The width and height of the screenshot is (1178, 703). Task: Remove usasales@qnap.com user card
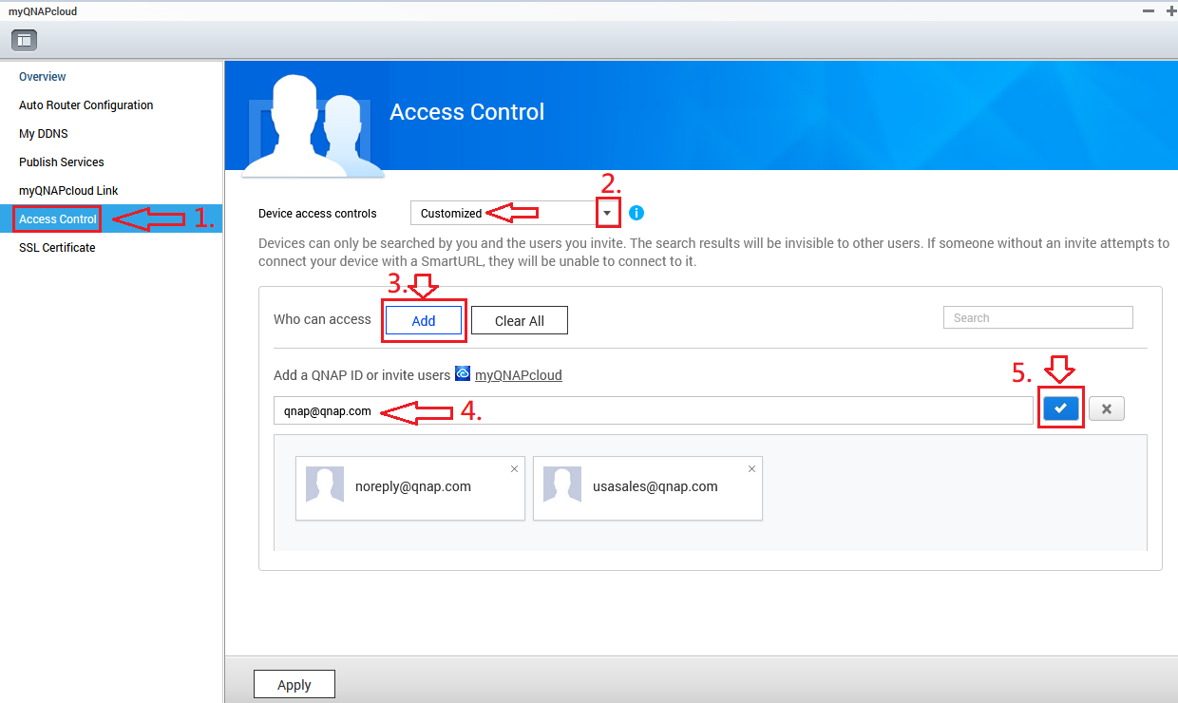point(752,468)
